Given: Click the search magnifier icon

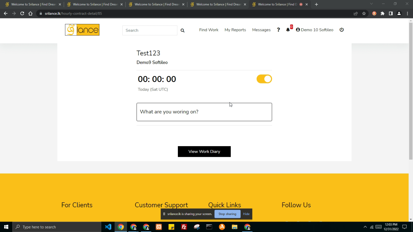Looking at the screenshot, I should click(182, 31).
